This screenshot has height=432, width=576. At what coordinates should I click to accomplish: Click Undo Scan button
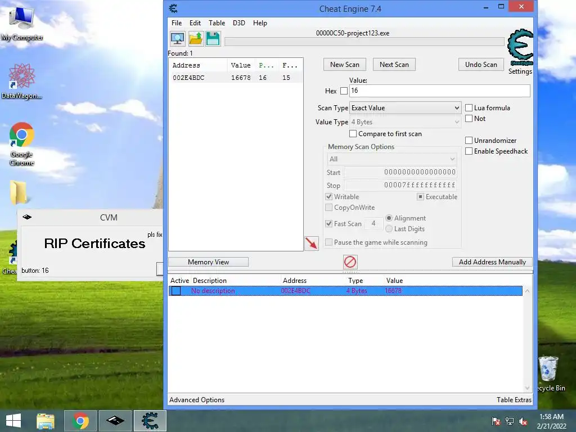click(481, 64)
